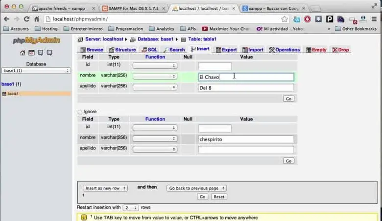Screen dimensions: 382x221
Task: Click the red circular extension icon
Action: tap(308, 19)
